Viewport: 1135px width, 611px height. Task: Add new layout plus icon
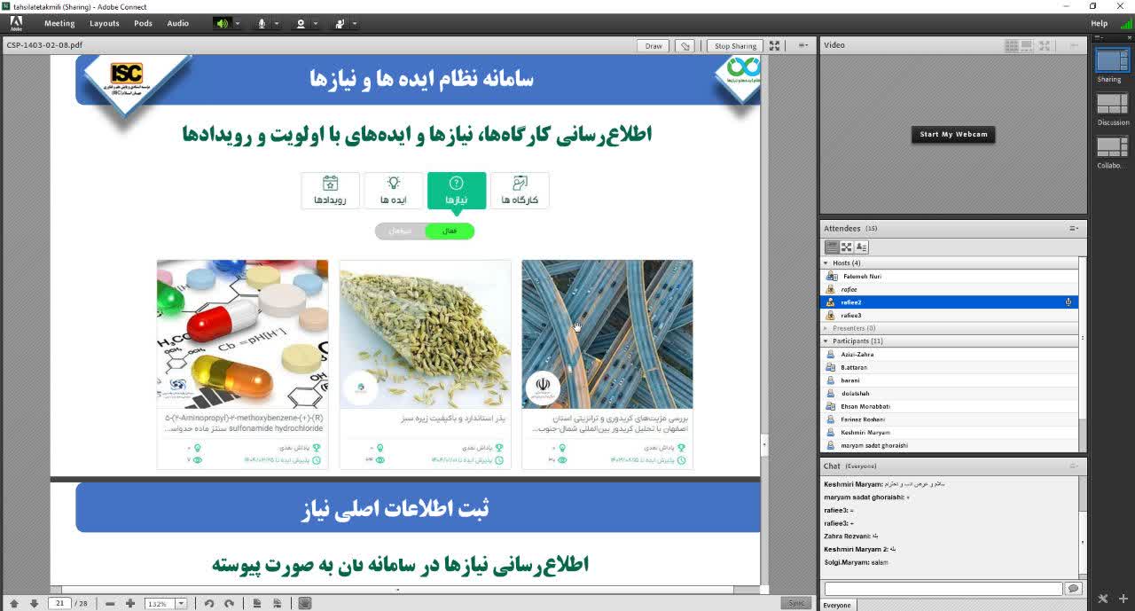(x=1123, y=599)
